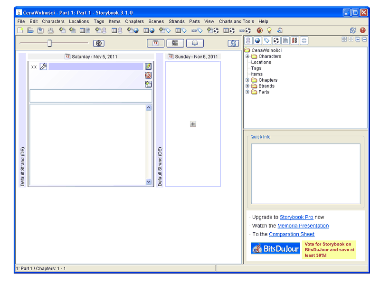
Task: Expand the Chapters tree node
Action: coord(247,80)
